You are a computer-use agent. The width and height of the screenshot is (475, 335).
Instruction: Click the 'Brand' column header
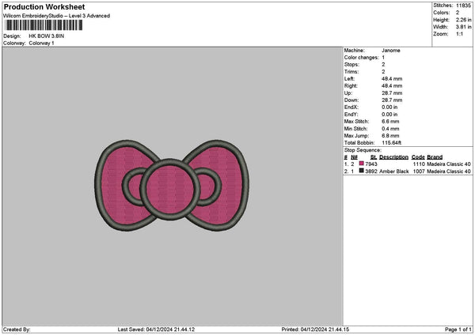point(435,157)
